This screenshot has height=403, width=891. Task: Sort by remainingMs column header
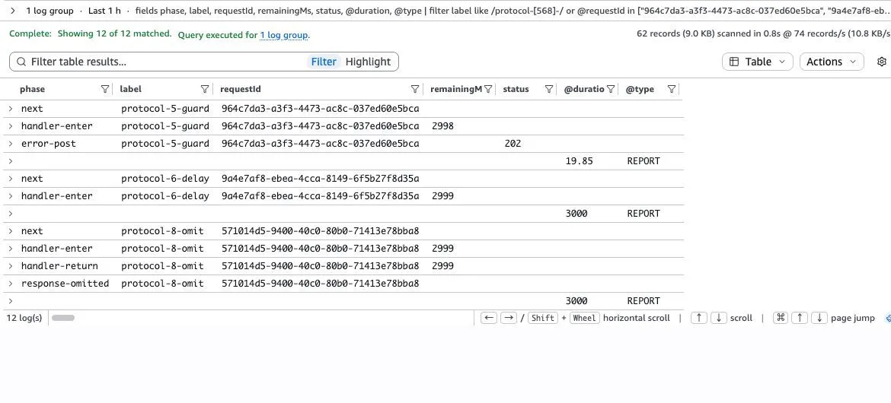tap(456, 89)
